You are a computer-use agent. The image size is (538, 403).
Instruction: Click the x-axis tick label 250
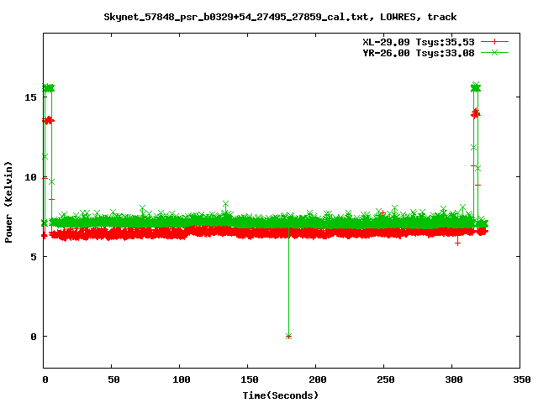pyautogui.click(x=385, y=379)
